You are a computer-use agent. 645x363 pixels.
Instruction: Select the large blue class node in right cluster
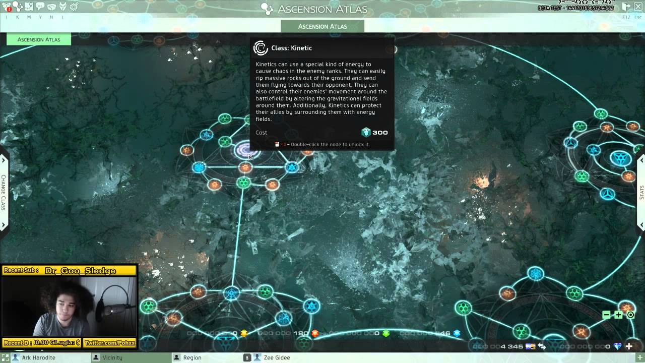point(620,158)
